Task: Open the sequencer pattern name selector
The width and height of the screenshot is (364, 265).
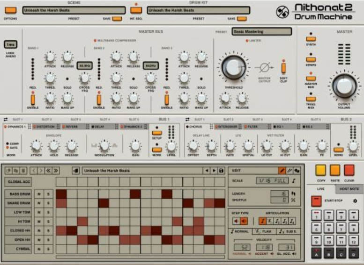Action: tap(142, 171)
